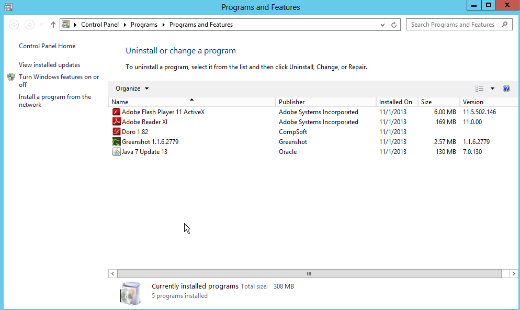520x310 pixels.
Task: Open View installed updates link
Action: 49,65
